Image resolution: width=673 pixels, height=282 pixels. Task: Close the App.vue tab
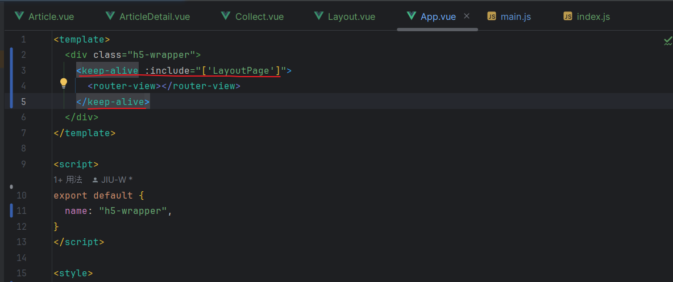tap(467, 16)
